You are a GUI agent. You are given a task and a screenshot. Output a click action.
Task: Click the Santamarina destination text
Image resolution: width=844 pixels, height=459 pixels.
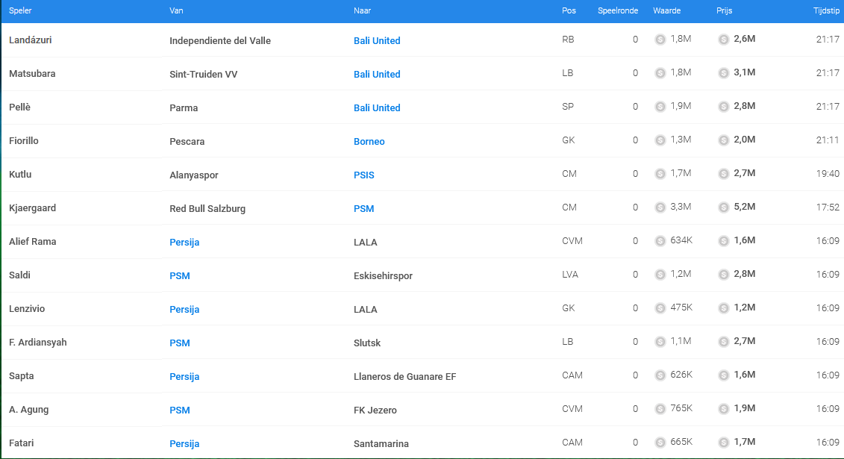tap(381, 443)
